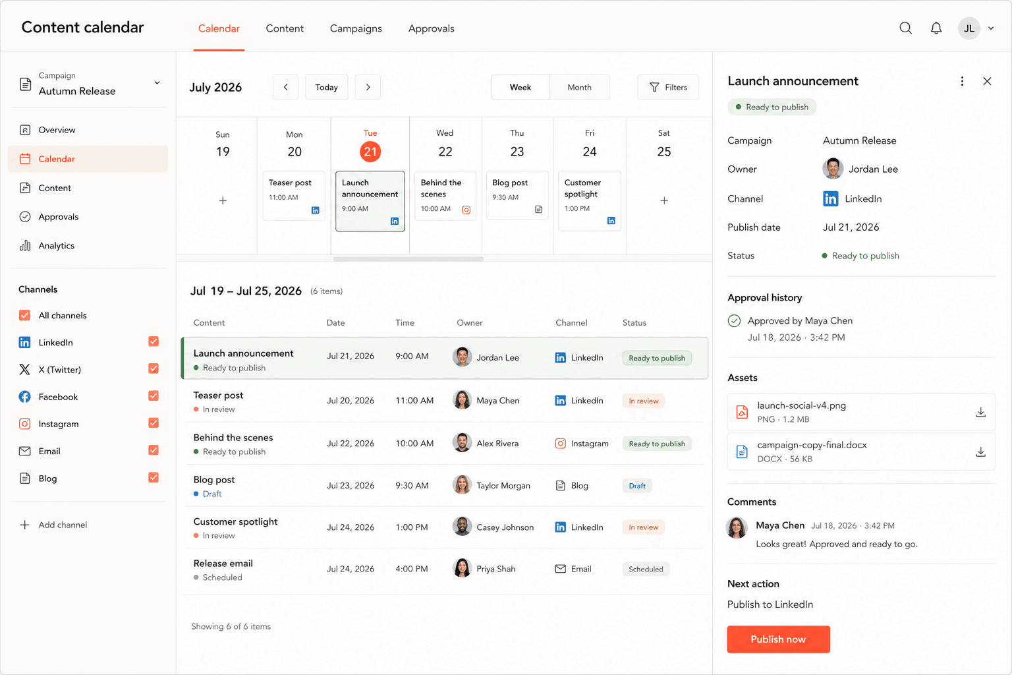The width and height of the screenshot is (1012, 675).
Task: Click Casey Johnson's avatar in the table
Action: point(463,526)
